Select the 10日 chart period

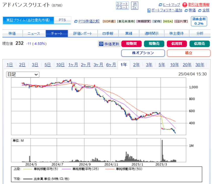[60, 65]
